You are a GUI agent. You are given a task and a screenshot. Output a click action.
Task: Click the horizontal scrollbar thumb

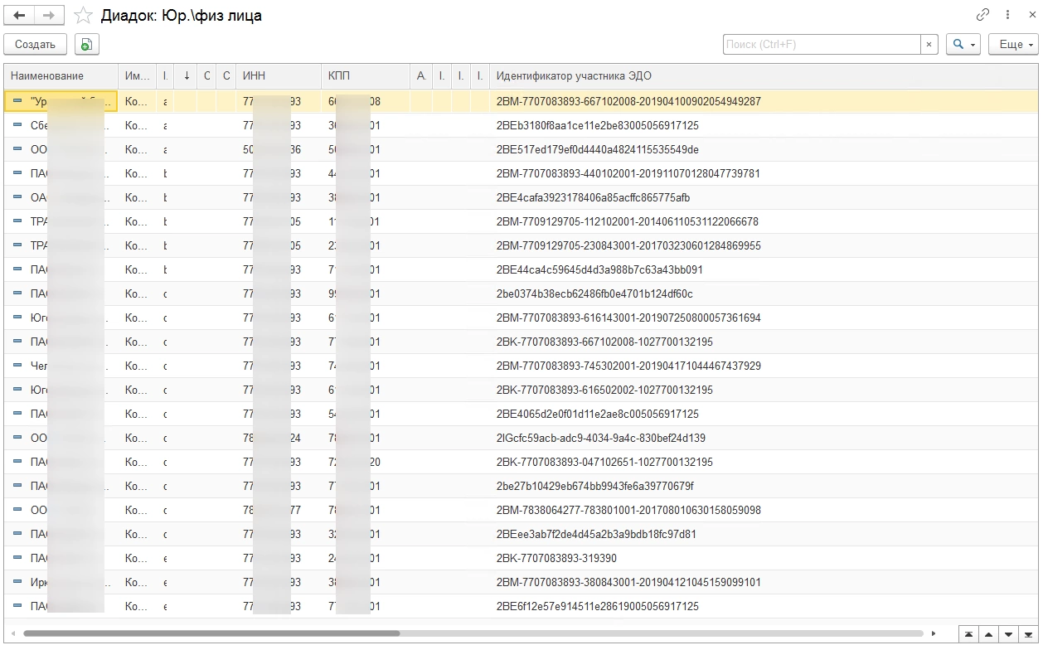(211, 633)
